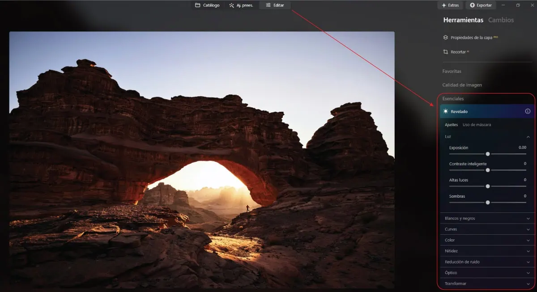Click the Contraste inteligente value field

525,164
